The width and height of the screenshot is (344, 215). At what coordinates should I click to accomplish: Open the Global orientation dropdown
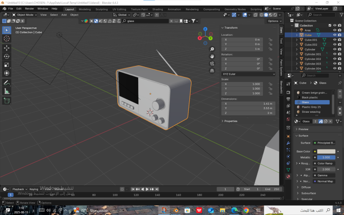(122, 15)
